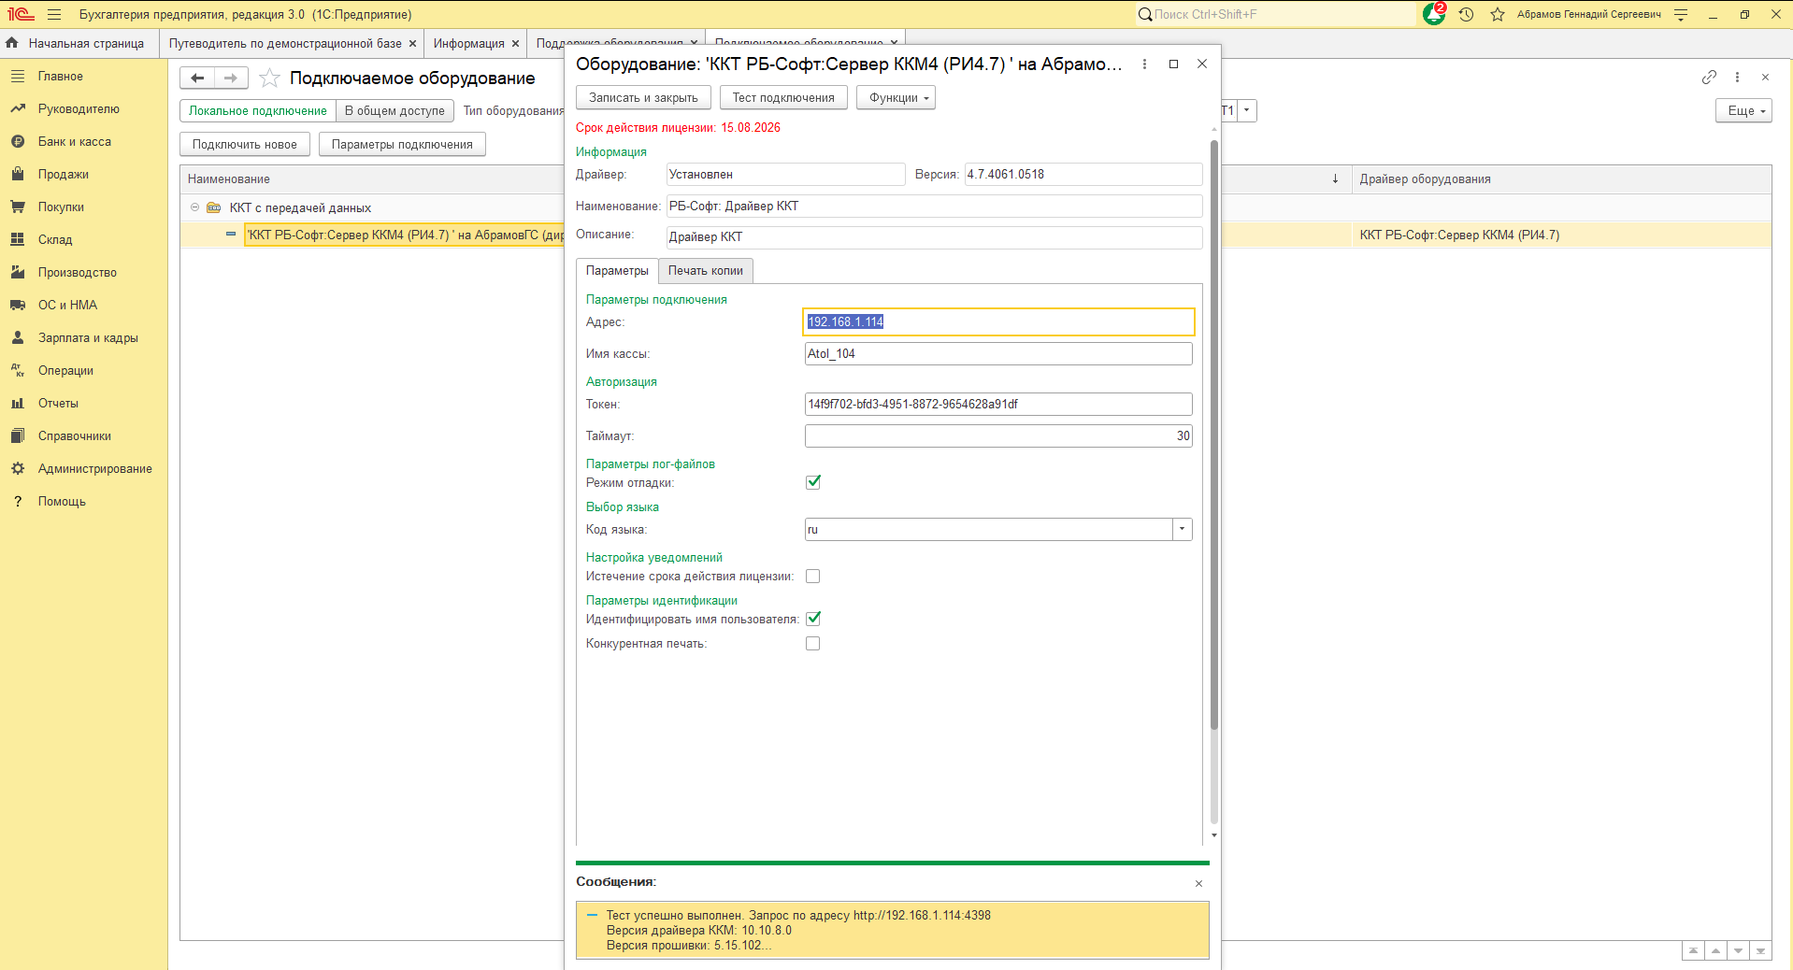The image size is (1793, 970).
Task: Click the get link chain icon
Action: pyautogui.click(x=1709, y=78)
